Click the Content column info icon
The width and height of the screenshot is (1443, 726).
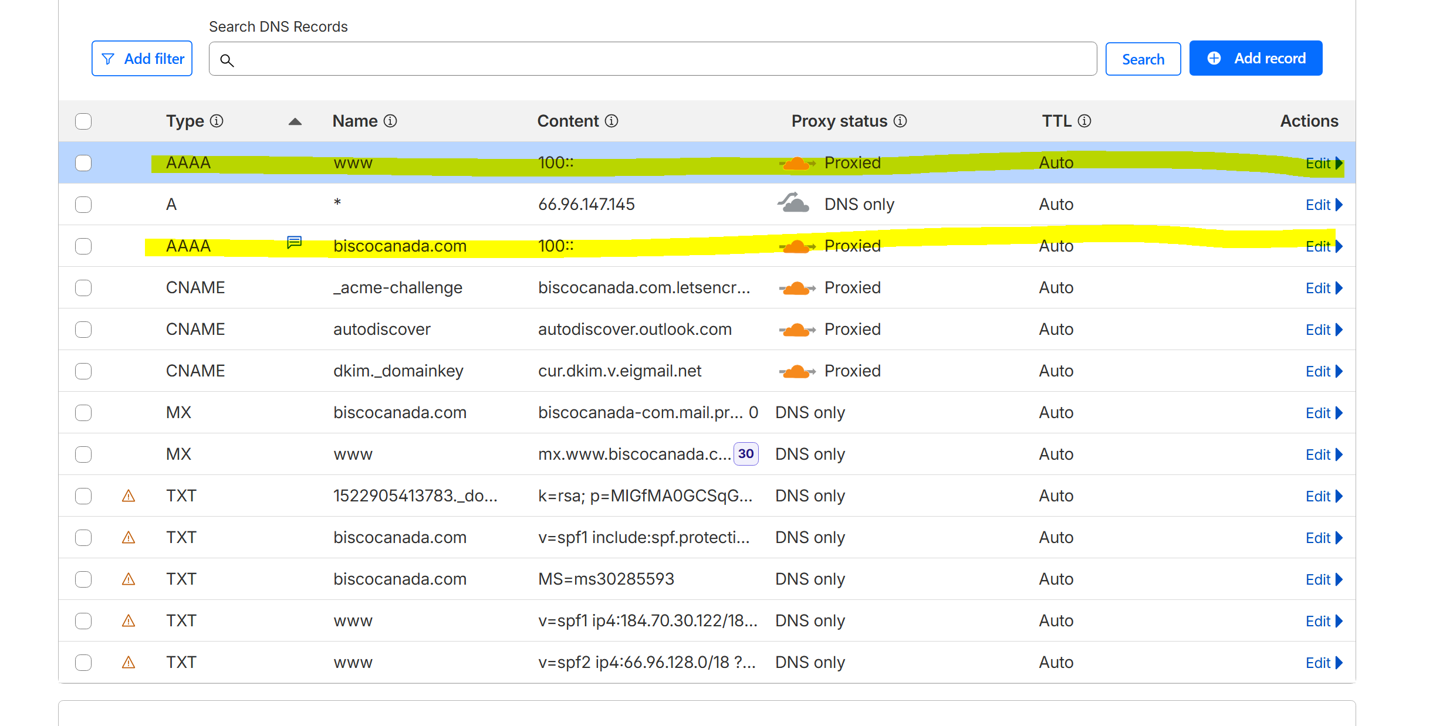click(x=611, y=121)
